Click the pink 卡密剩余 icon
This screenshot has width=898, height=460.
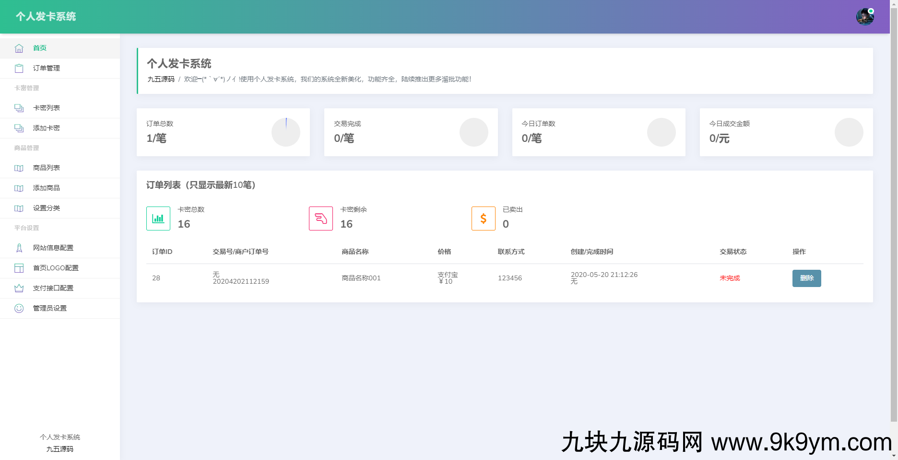pos(321,218)
